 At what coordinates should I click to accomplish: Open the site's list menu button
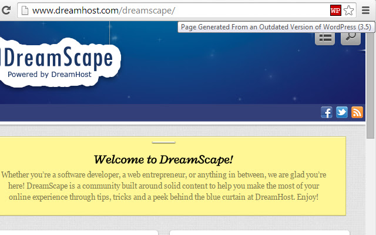tap(325, 38)
